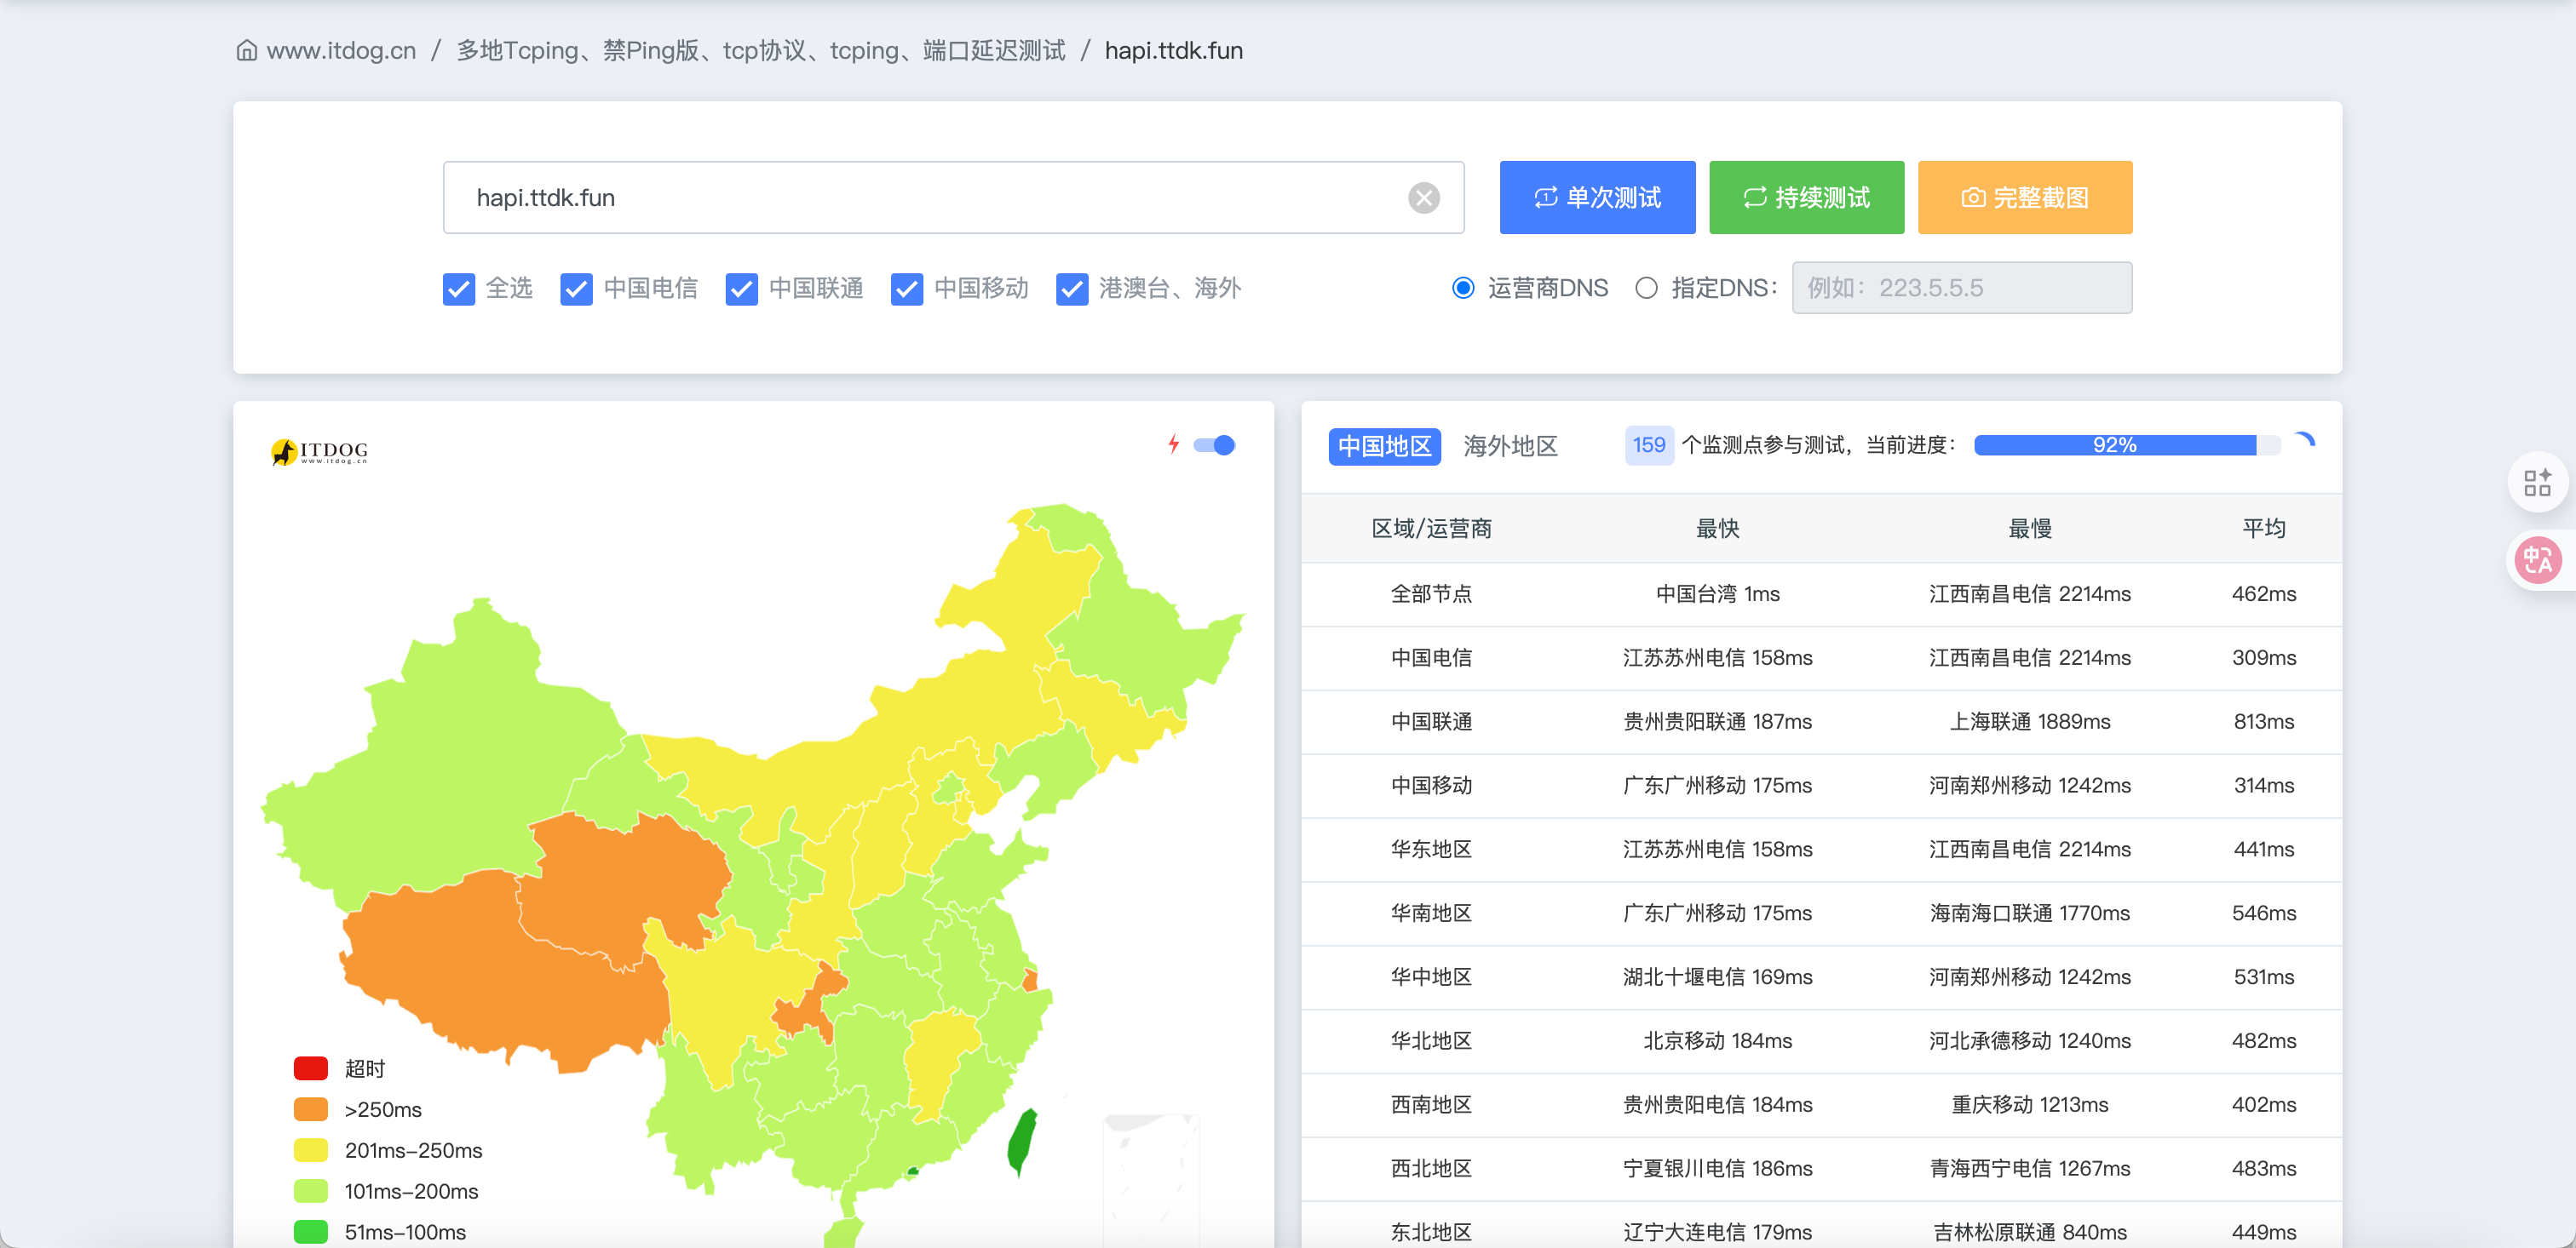This screenshot has height=1248, width=2576.
Task: Click the hapi.ttdk.fun input field
Action: 900,197
